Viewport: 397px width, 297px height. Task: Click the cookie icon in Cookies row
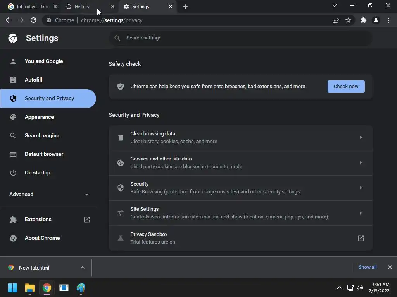tap(121, 163)
